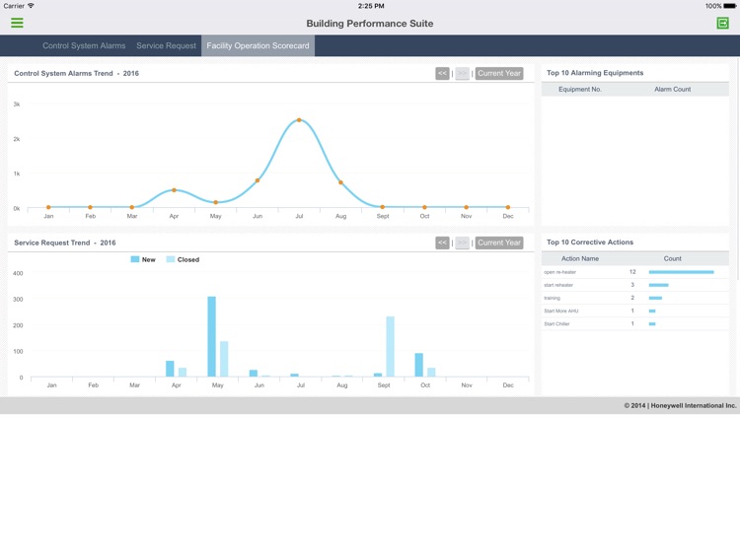Click the Equipment No. column header
The image size is (740, 554).
tap(580, 89)
